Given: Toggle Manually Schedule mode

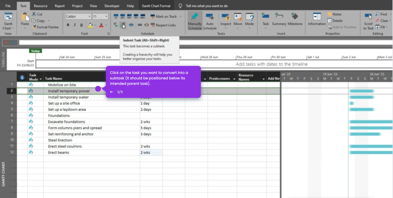Looking at the screenshot, I should tap(195, 21).
